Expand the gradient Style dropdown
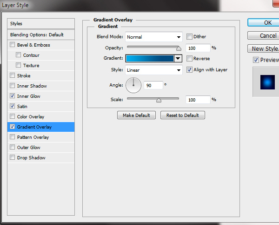279x225 pixels. tap(153, 70)
